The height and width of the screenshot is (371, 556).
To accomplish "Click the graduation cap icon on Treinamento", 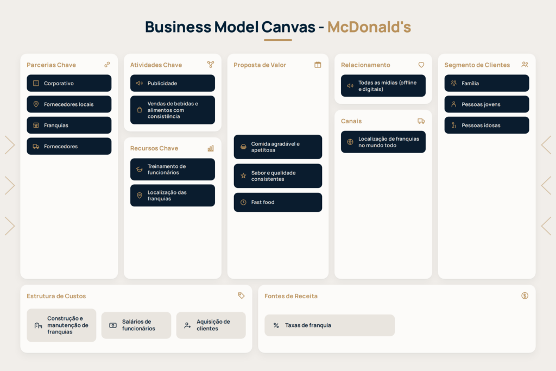I will pyautogui.click(x=140, y=169).
